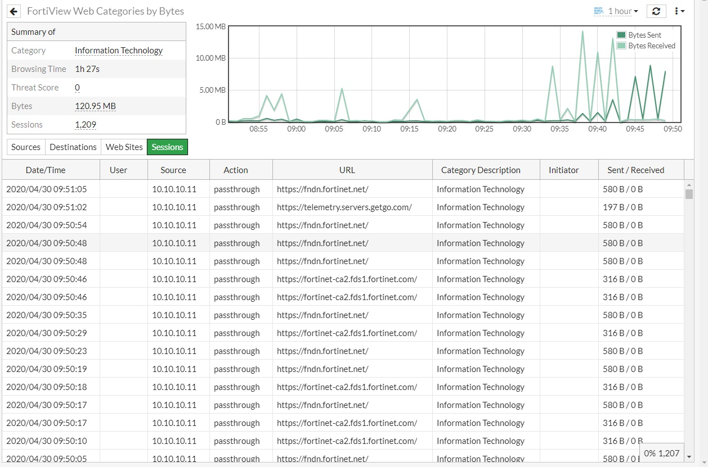
Task: Sort by the Sent / Received column
Action: [635, 170]
